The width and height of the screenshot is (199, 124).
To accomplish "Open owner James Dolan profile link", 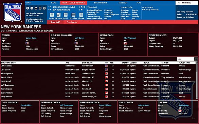I will (x=31, y=38).
